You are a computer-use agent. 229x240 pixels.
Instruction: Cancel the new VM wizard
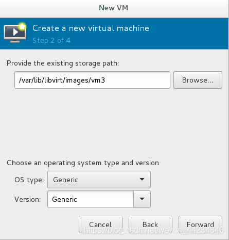100,225
